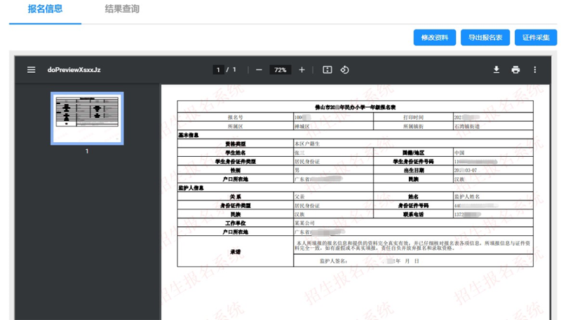561x320 pixels.
Task: Click the zoom out minus icon
Action: click(259, 70)
